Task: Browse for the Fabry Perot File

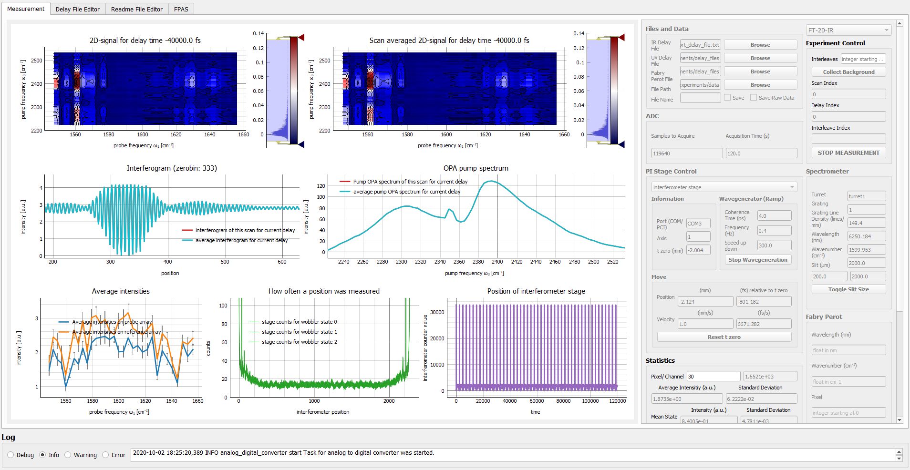Action: [760, 72]
